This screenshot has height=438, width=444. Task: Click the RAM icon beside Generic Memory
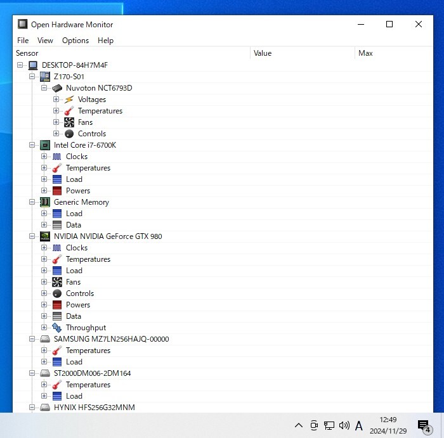point(45,202)
